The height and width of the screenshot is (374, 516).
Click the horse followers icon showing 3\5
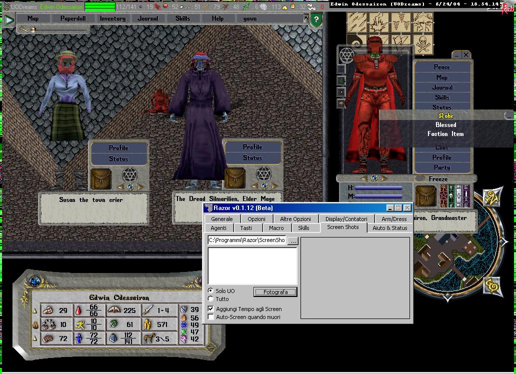coord(149,338)
